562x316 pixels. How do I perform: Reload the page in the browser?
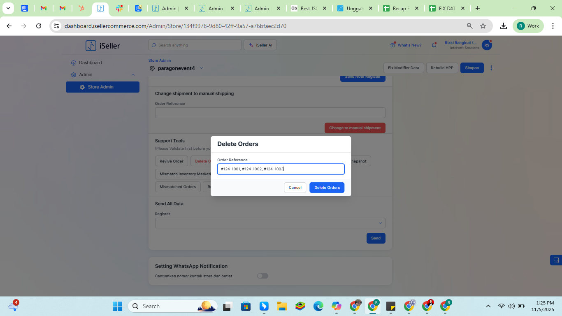click(x=39, y=26)
